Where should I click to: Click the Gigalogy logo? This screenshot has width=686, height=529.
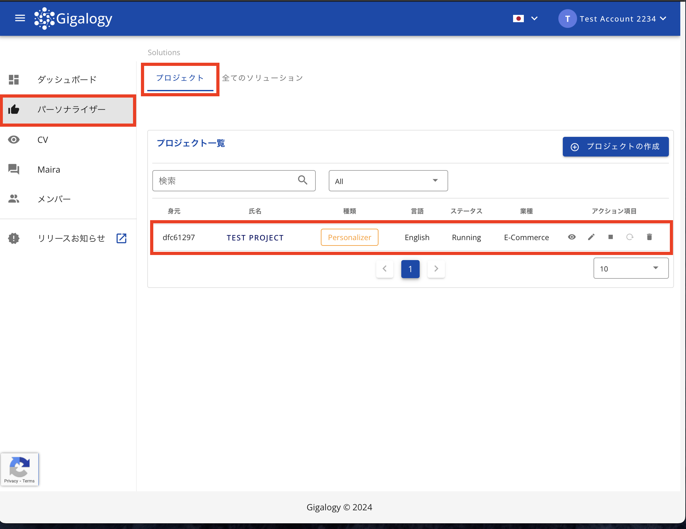click(x=73, y=19)
